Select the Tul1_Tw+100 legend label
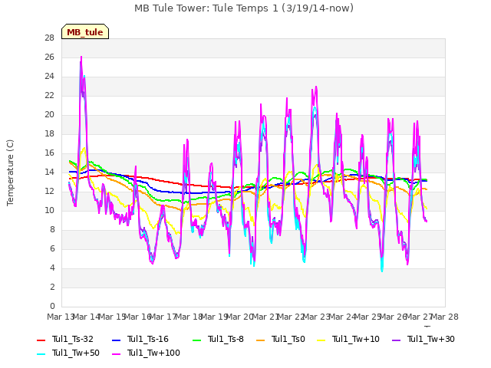This screenshot has width=491, height=368. [153, 353]
